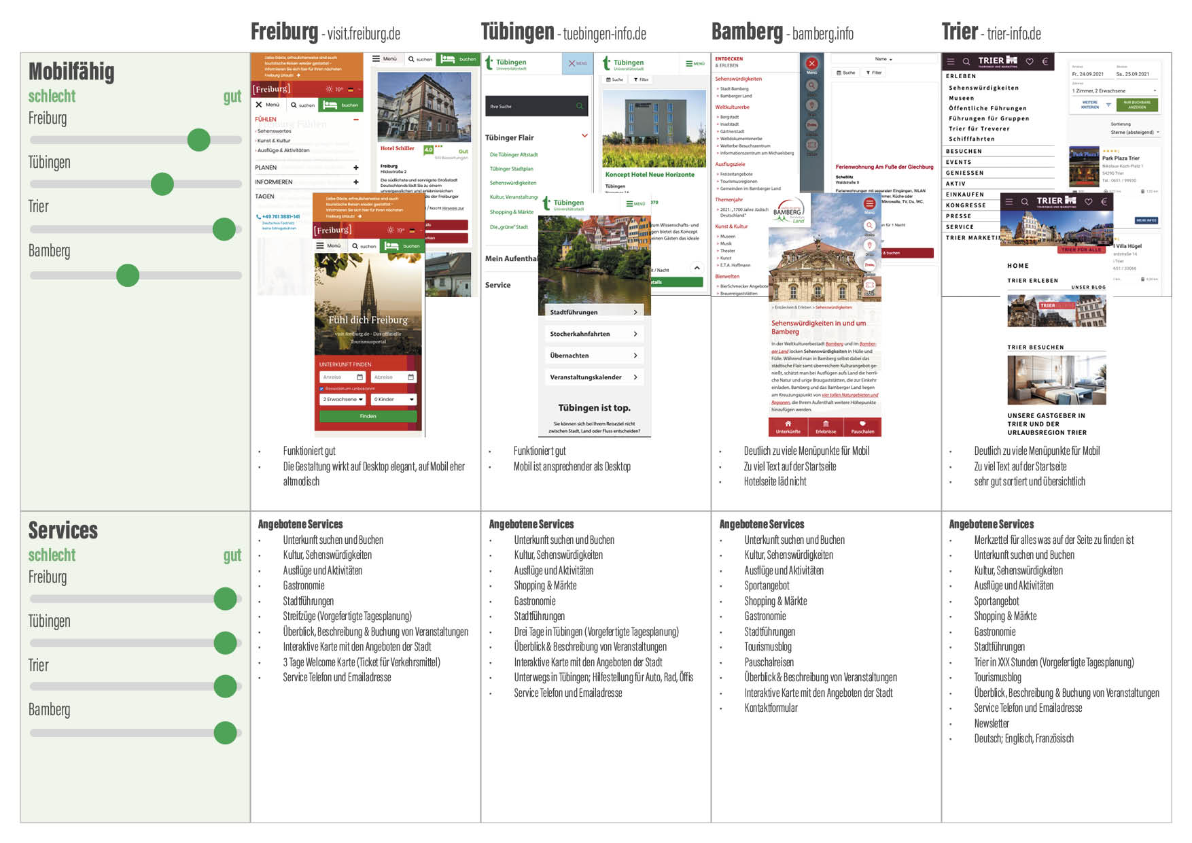The height and width of the screenshot is (843, 1192).
Task: Click the Tübingen knob on the Mobilfähig slider
Action: coord(162,184)
